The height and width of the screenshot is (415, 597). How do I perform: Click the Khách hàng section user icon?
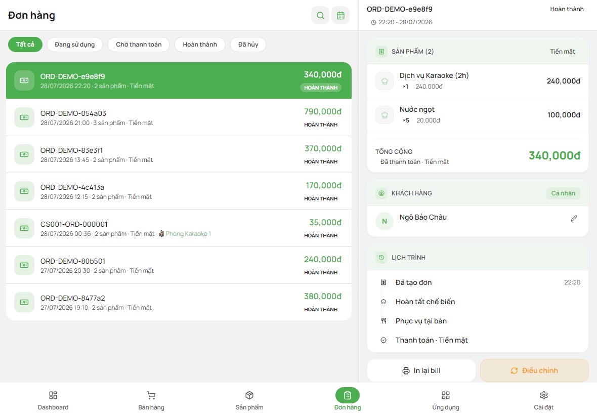[381, 193]
